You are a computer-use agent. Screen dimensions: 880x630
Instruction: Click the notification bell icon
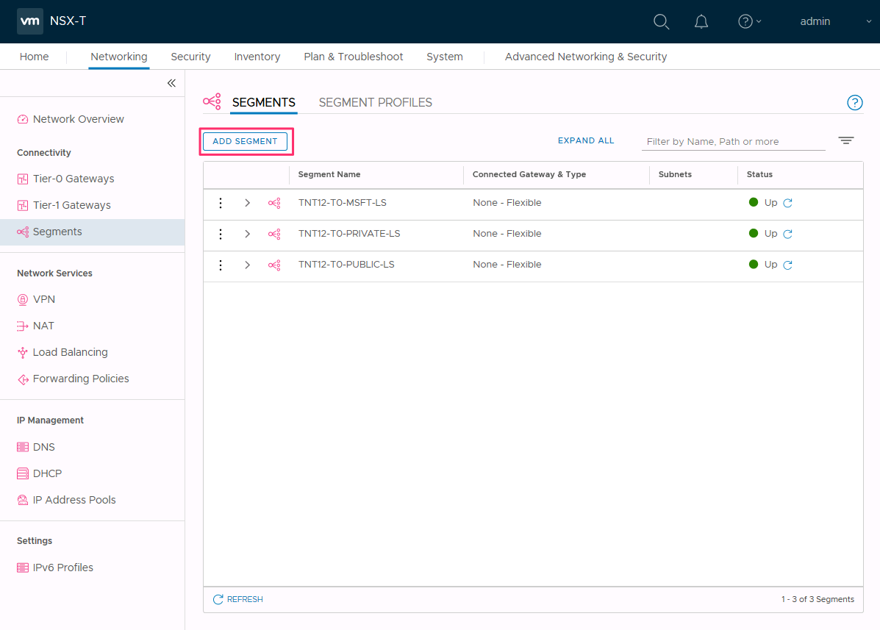tap(701, 21)
